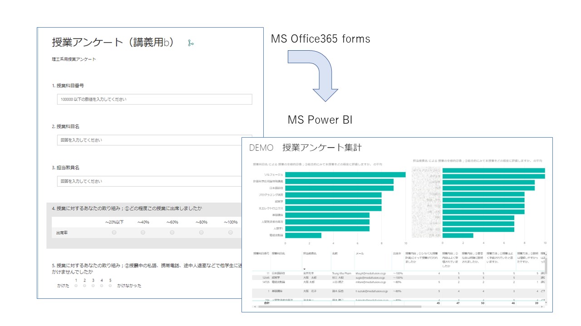Screen dimensions: 581x326
Task: Click the ソルフェージュ bar in the subject chart
Action: click(x=345, y=175)
